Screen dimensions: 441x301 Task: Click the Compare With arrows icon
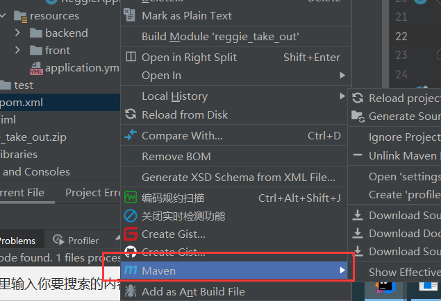tap(130, 136)
